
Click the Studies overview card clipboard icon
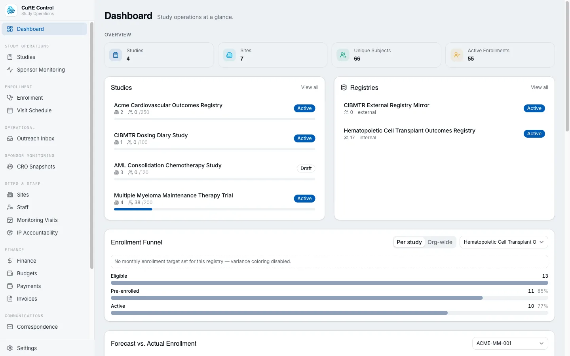[x=116, y=55]
